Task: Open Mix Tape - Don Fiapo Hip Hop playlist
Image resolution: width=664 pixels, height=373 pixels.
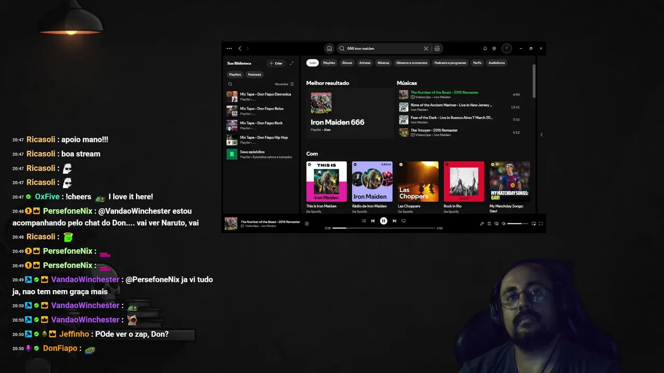Action: [261, 140]
